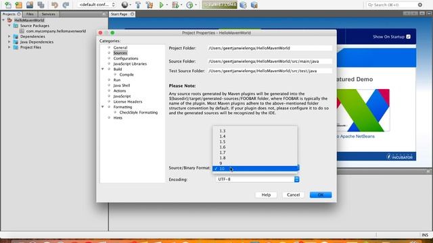Collapse the HelloMavenWorld project node
This screenshot has height=243, width=433.
pyautogui.click(x=3, y=20)
